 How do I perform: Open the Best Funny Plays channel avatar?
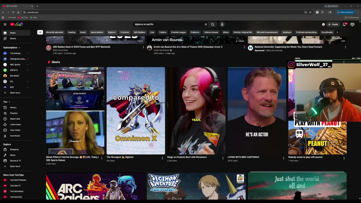pyautogui.click(x=49, y=48)
